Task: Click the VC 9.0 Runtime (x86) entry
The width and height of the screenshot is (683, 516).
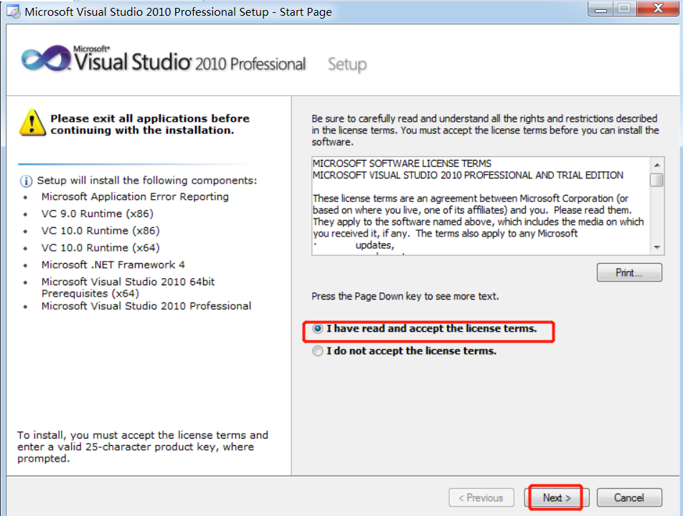Action: click(97, 214)
